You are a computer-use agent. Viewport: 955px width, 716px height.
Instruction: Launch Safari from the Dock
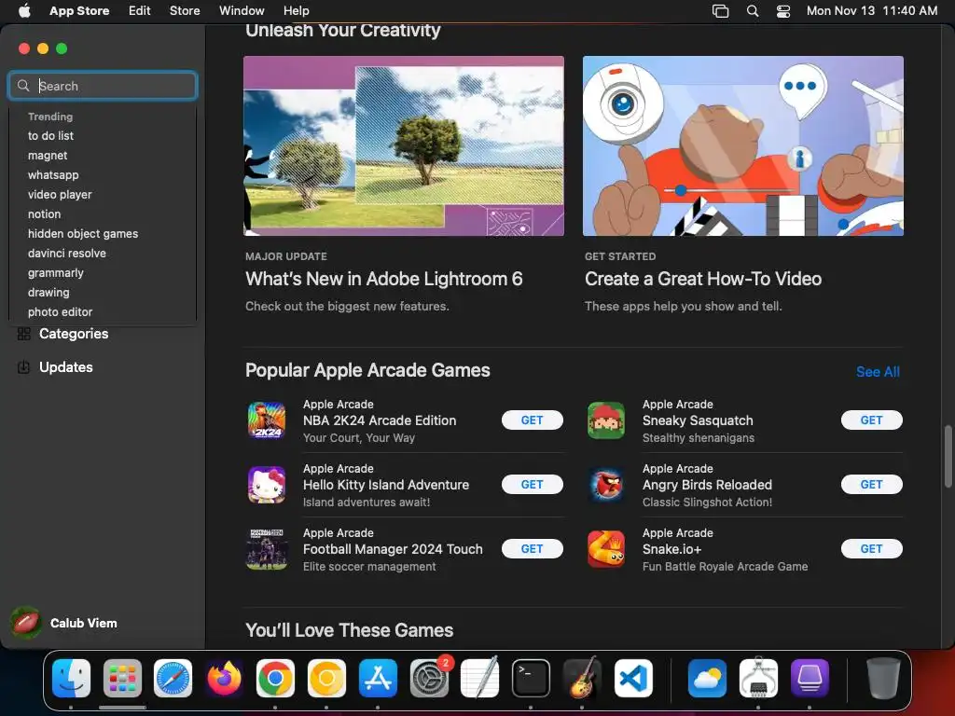coord(173,678)
